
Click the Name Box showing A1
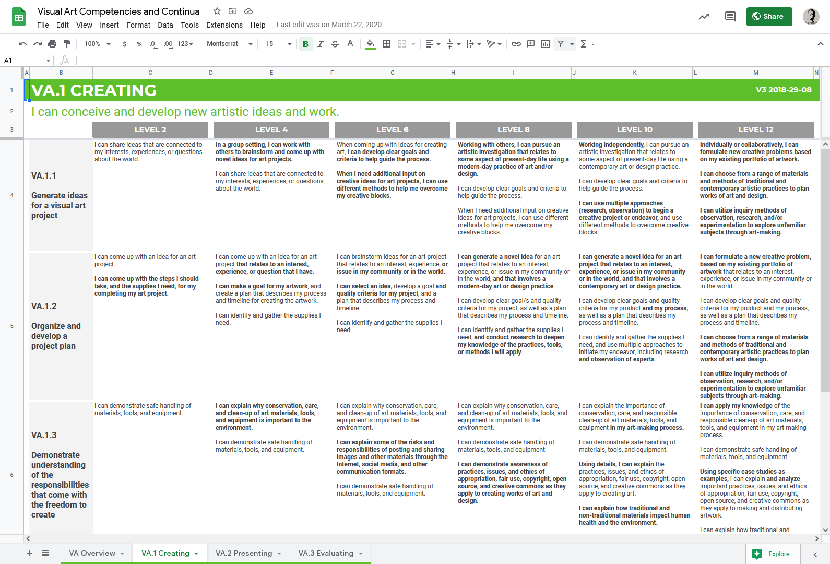point(26,61)
